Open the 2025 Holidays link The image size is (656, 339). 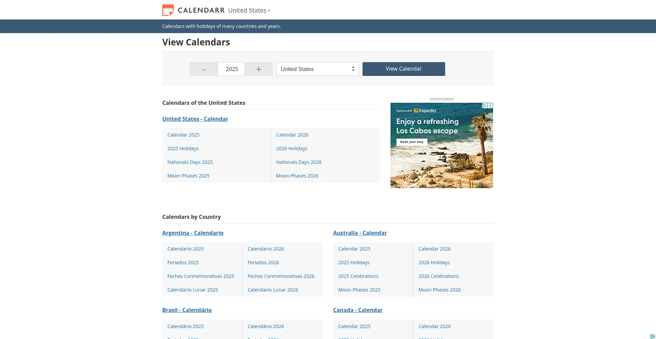point(183,148)
